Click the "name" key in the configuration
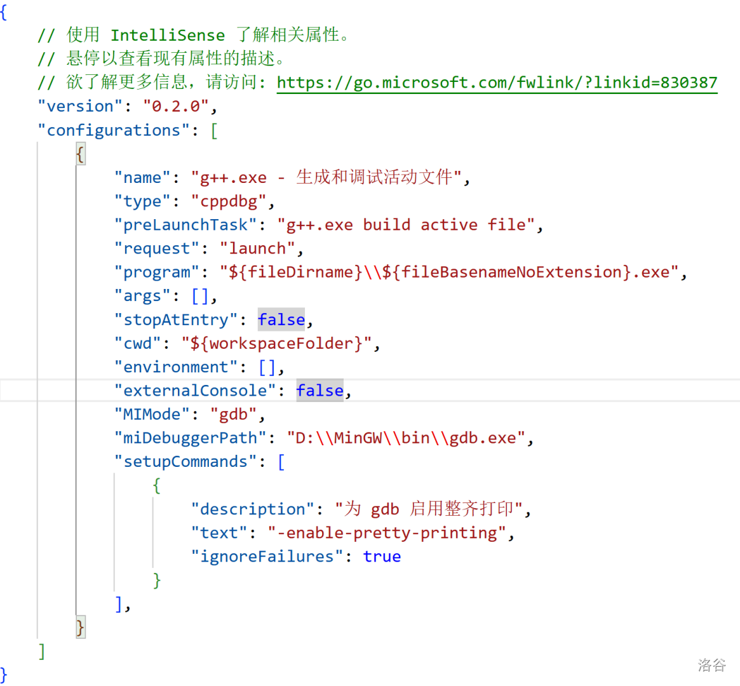The height and width of the screenshot is (686, 740). (x=142, y=178)
